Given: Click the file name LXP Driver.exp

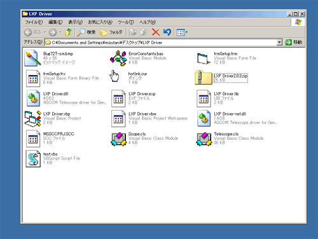Looking at the screenshot, I should tap(142, 94).
